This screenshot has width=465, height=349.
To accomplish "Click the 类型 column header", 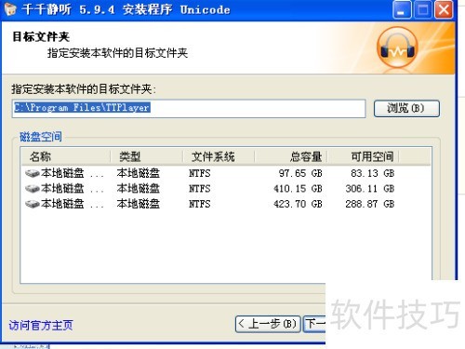I will 147,156.
